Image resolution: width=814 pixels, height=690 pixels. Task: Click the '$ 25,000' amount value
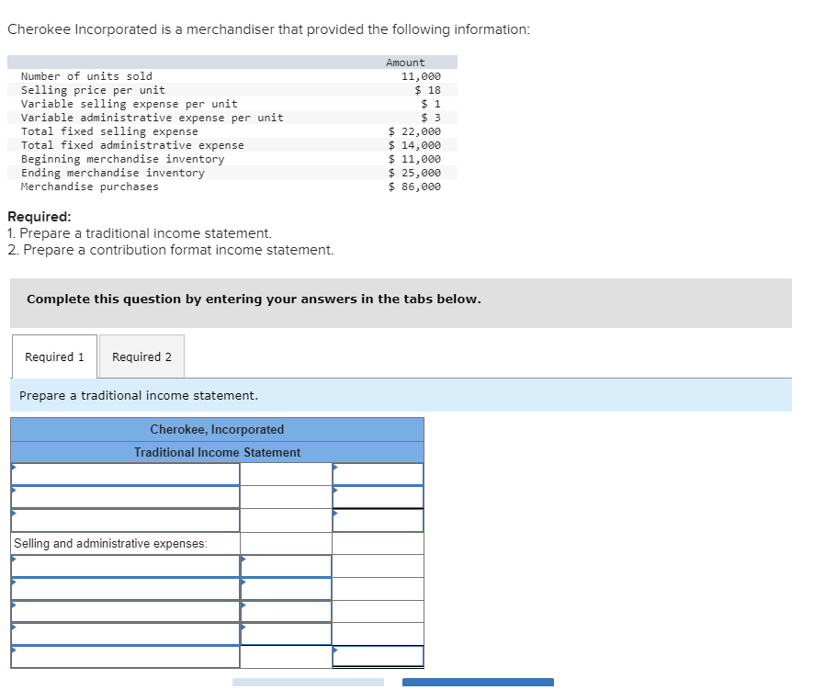pos(414,173)
